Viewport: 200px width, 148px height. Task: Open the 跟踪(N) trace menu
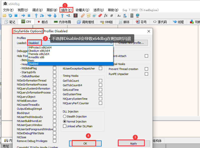point(52,10)
